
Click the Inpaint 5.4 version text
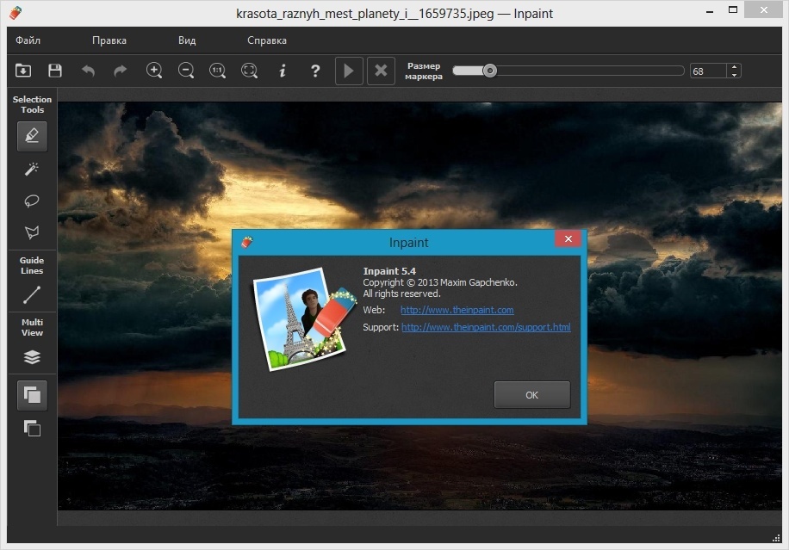coord(389,271)
